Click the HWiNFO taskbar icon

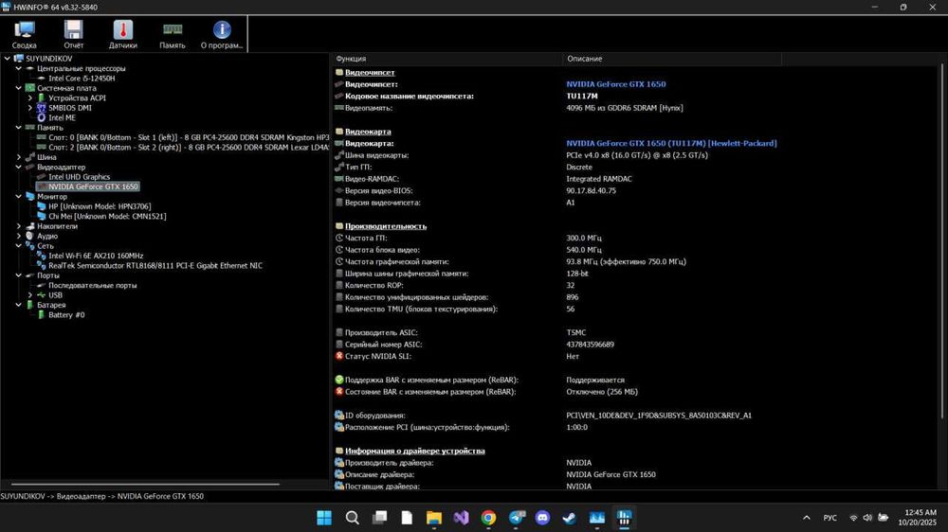pyautogui.click(x=624, y=518)
